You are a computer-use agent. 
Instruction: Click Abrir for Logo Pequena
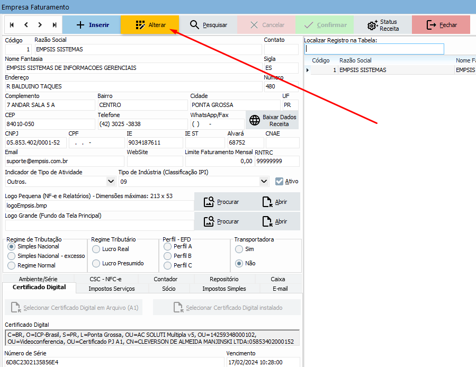pyautogui.click(x=274, y=202)
